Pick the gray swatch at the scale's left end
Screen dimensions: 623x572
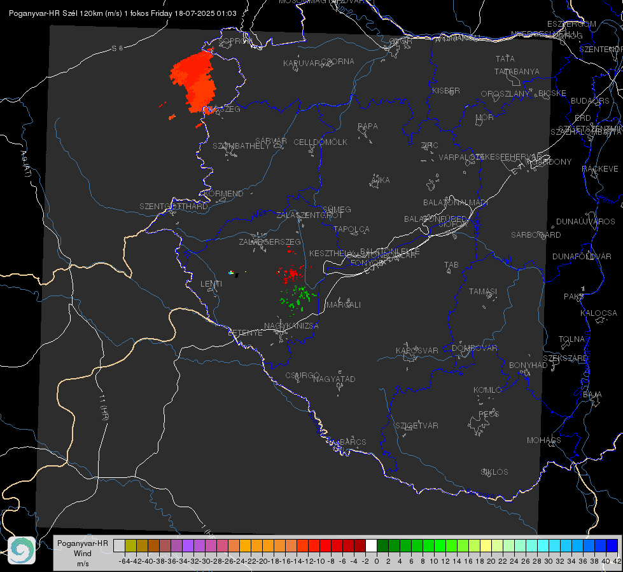coord(119,545)
